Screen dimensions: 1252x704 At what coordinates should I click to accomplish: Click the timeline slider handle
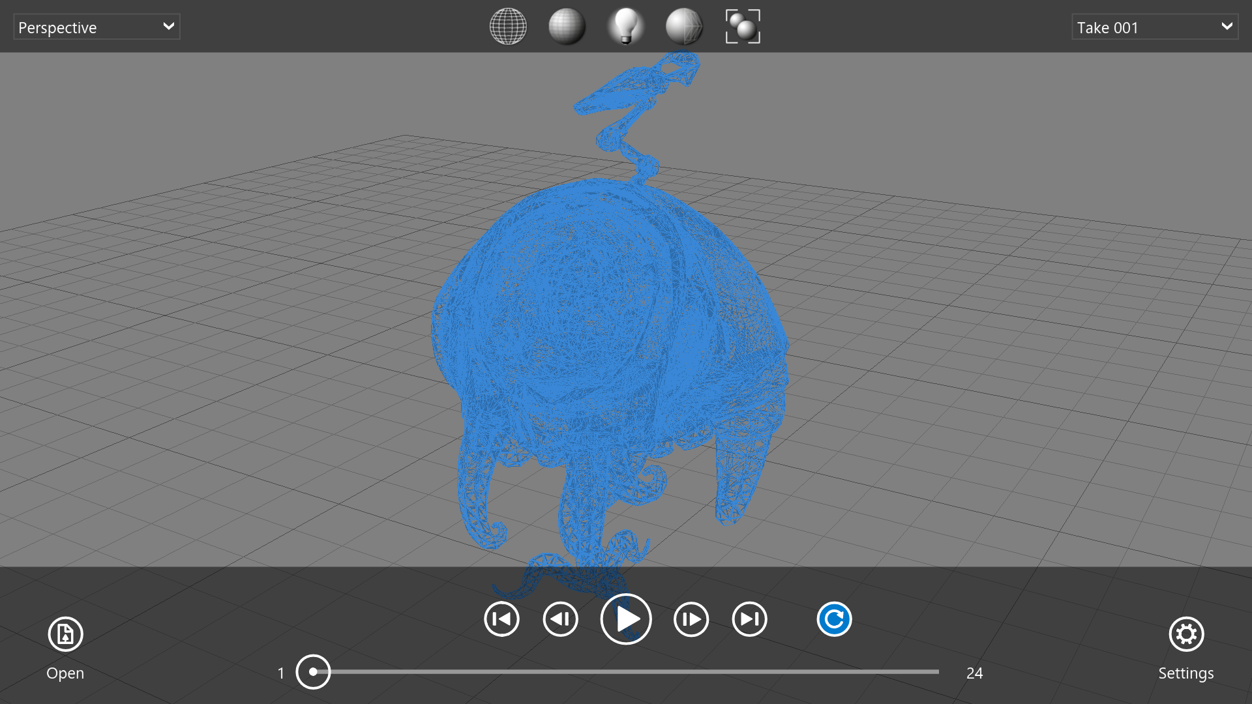[313, 671]
